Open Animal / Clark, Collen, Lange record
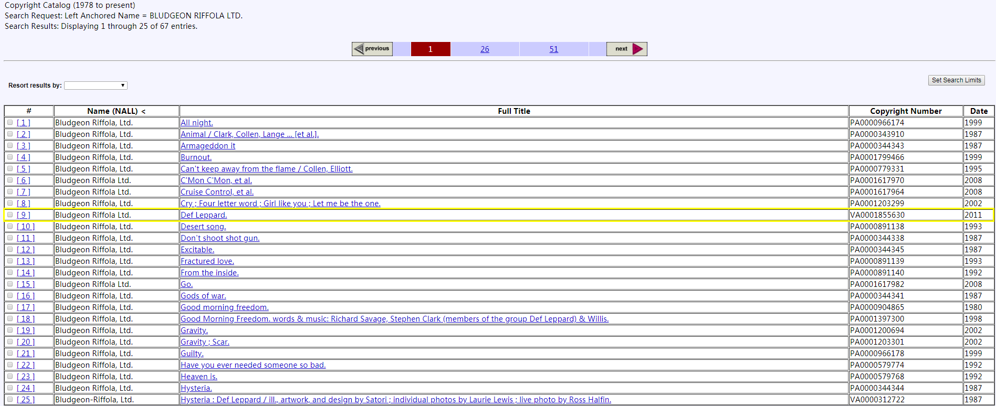The width and height of the screenshot is (996, 406). 250,134
